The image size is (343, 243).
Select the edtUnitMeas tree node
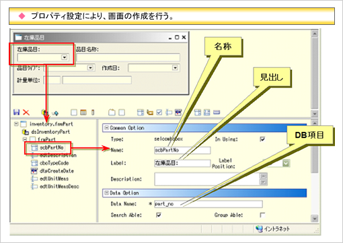point(54,178)
